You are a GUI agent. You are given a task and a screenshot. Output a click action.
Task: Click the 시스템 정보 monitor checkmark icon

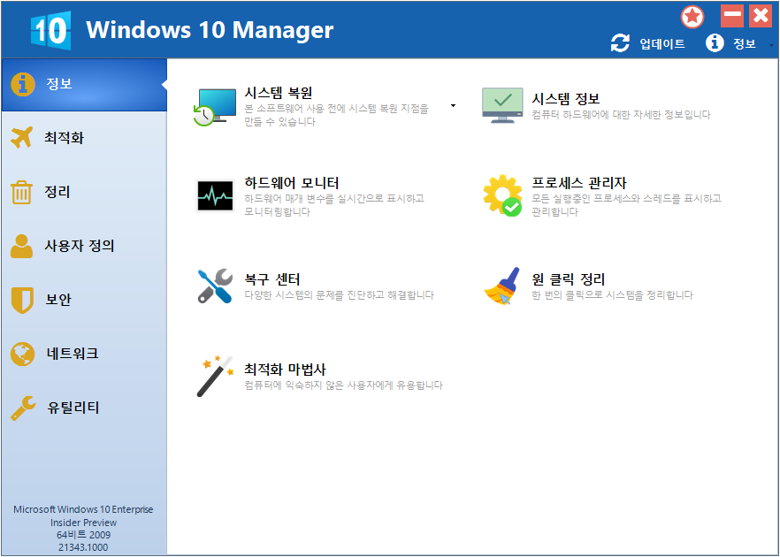click(502, 105)
